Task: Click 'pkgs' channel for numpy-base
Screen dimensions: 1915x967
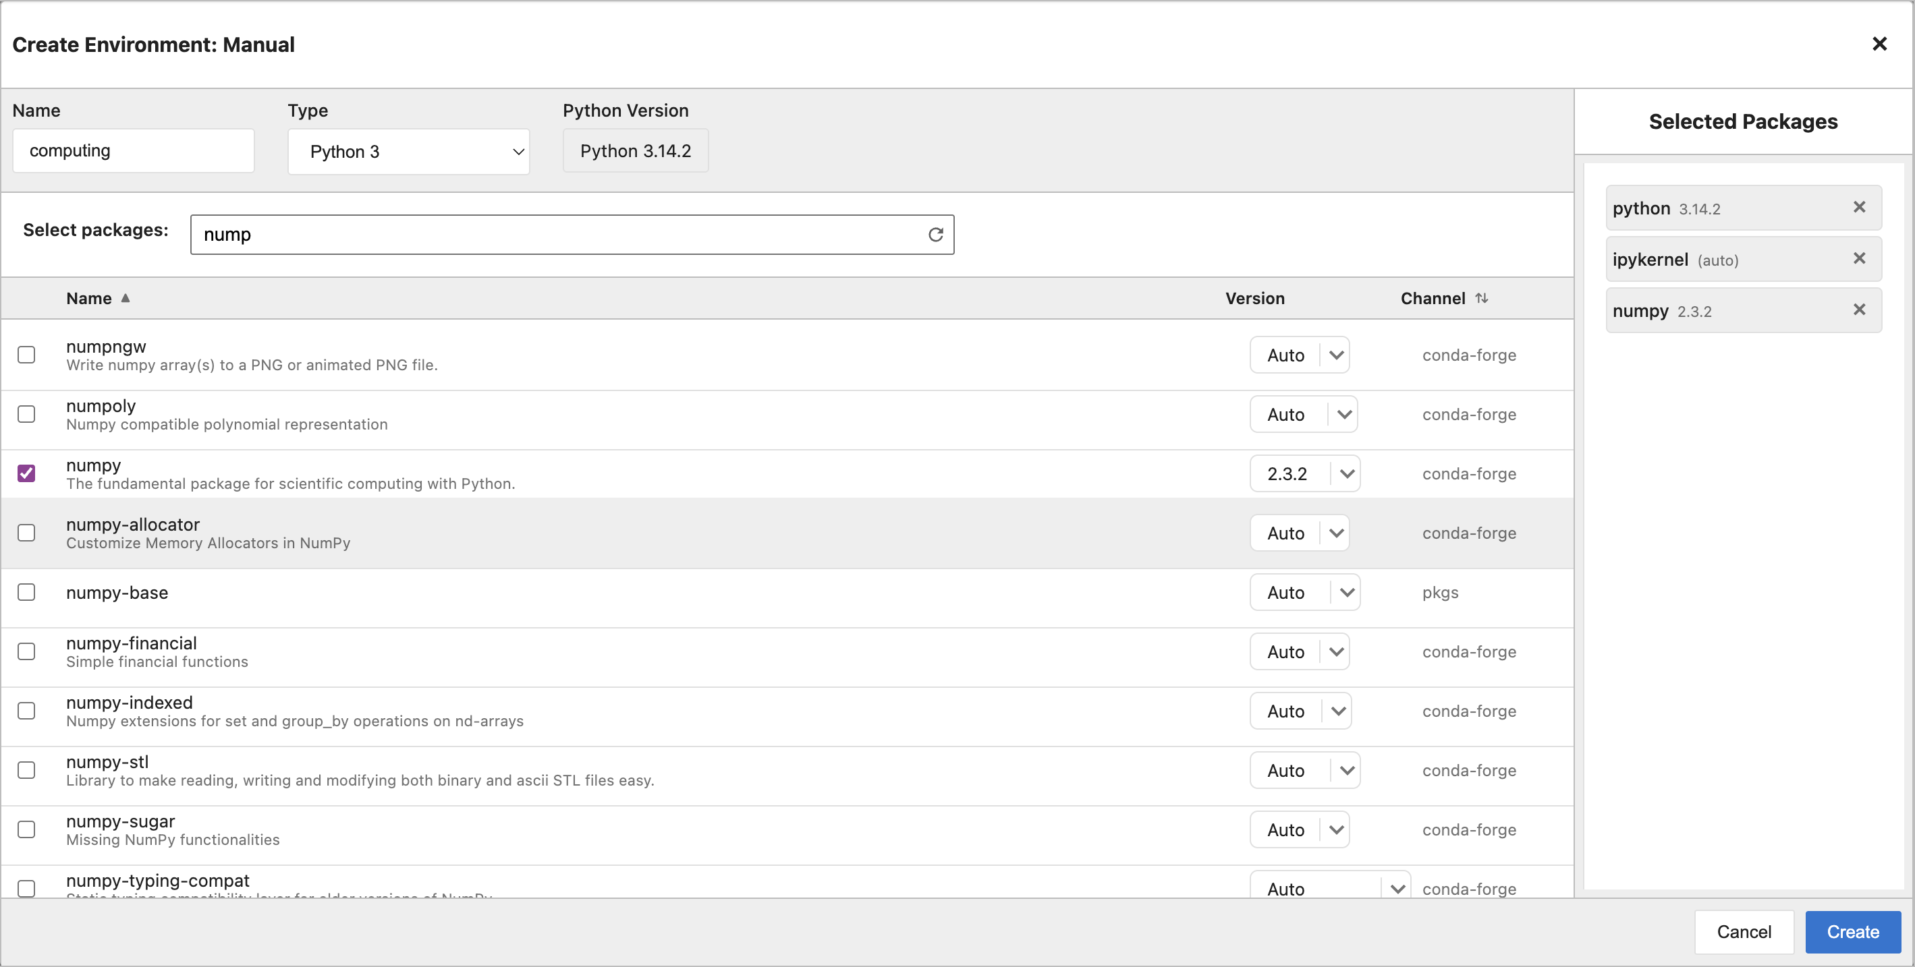Action: tap(1440, 593)
